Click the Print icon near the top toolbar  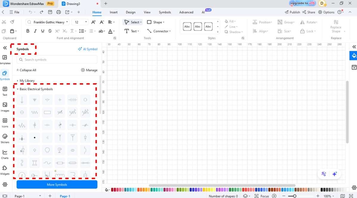click(59, 12)
